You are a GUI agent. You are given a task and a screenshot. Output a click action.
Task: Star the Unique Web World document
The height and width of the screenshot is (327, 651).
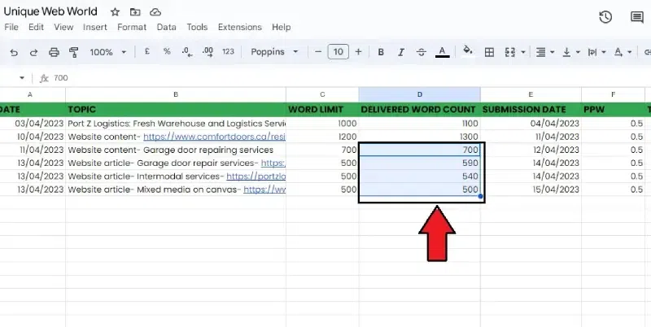coord(115,12)
